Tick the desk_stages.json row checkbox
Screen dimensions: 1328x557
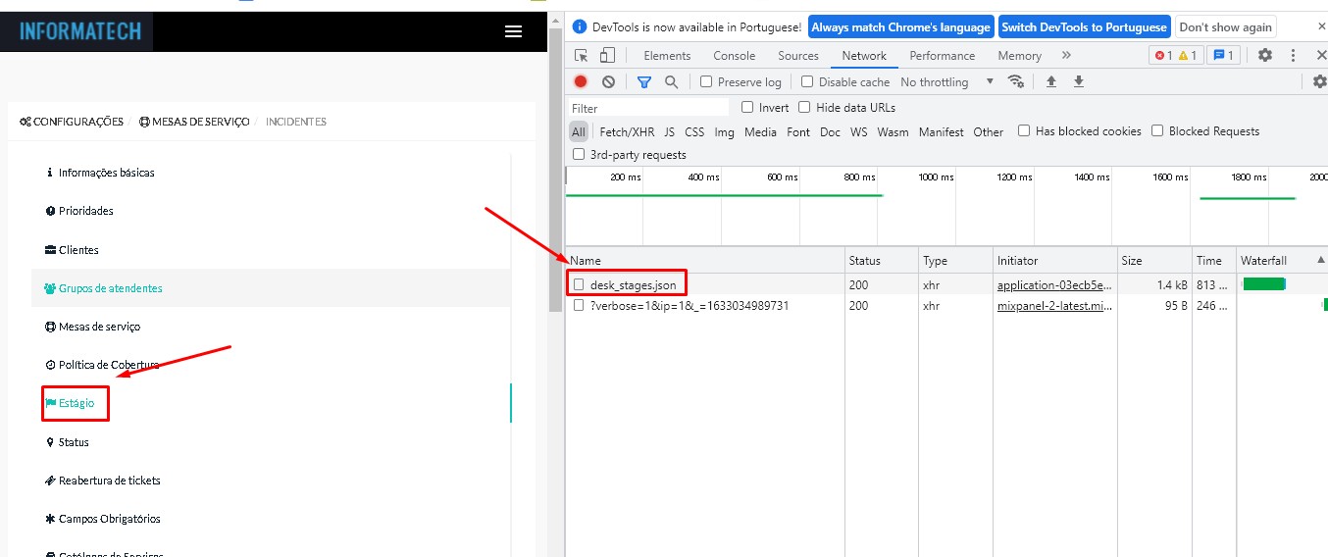click(x=579, y=284)
